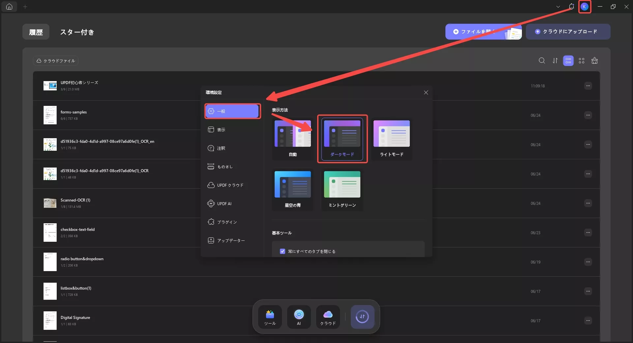Select the file ending in _OCR_en
Viewport: 633px width, 343px height.
[107, 141]
